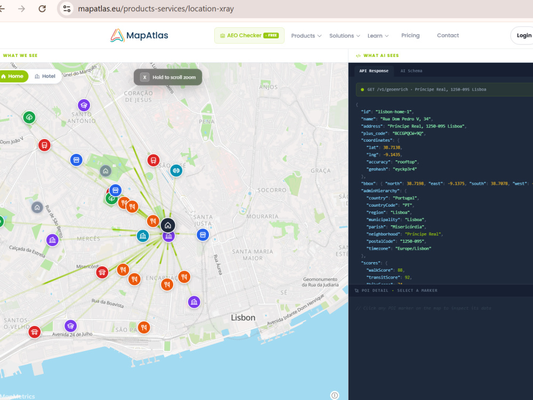
Task: Switch the map to Hotel view
Action: point(45,76)
